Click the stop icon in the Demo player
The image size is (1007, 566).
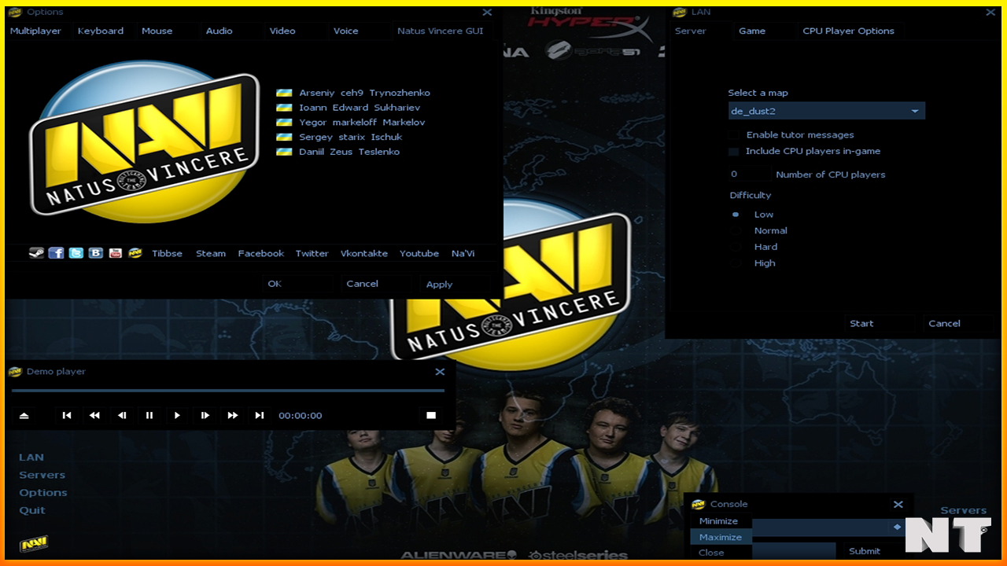click(x=431, y=415)
